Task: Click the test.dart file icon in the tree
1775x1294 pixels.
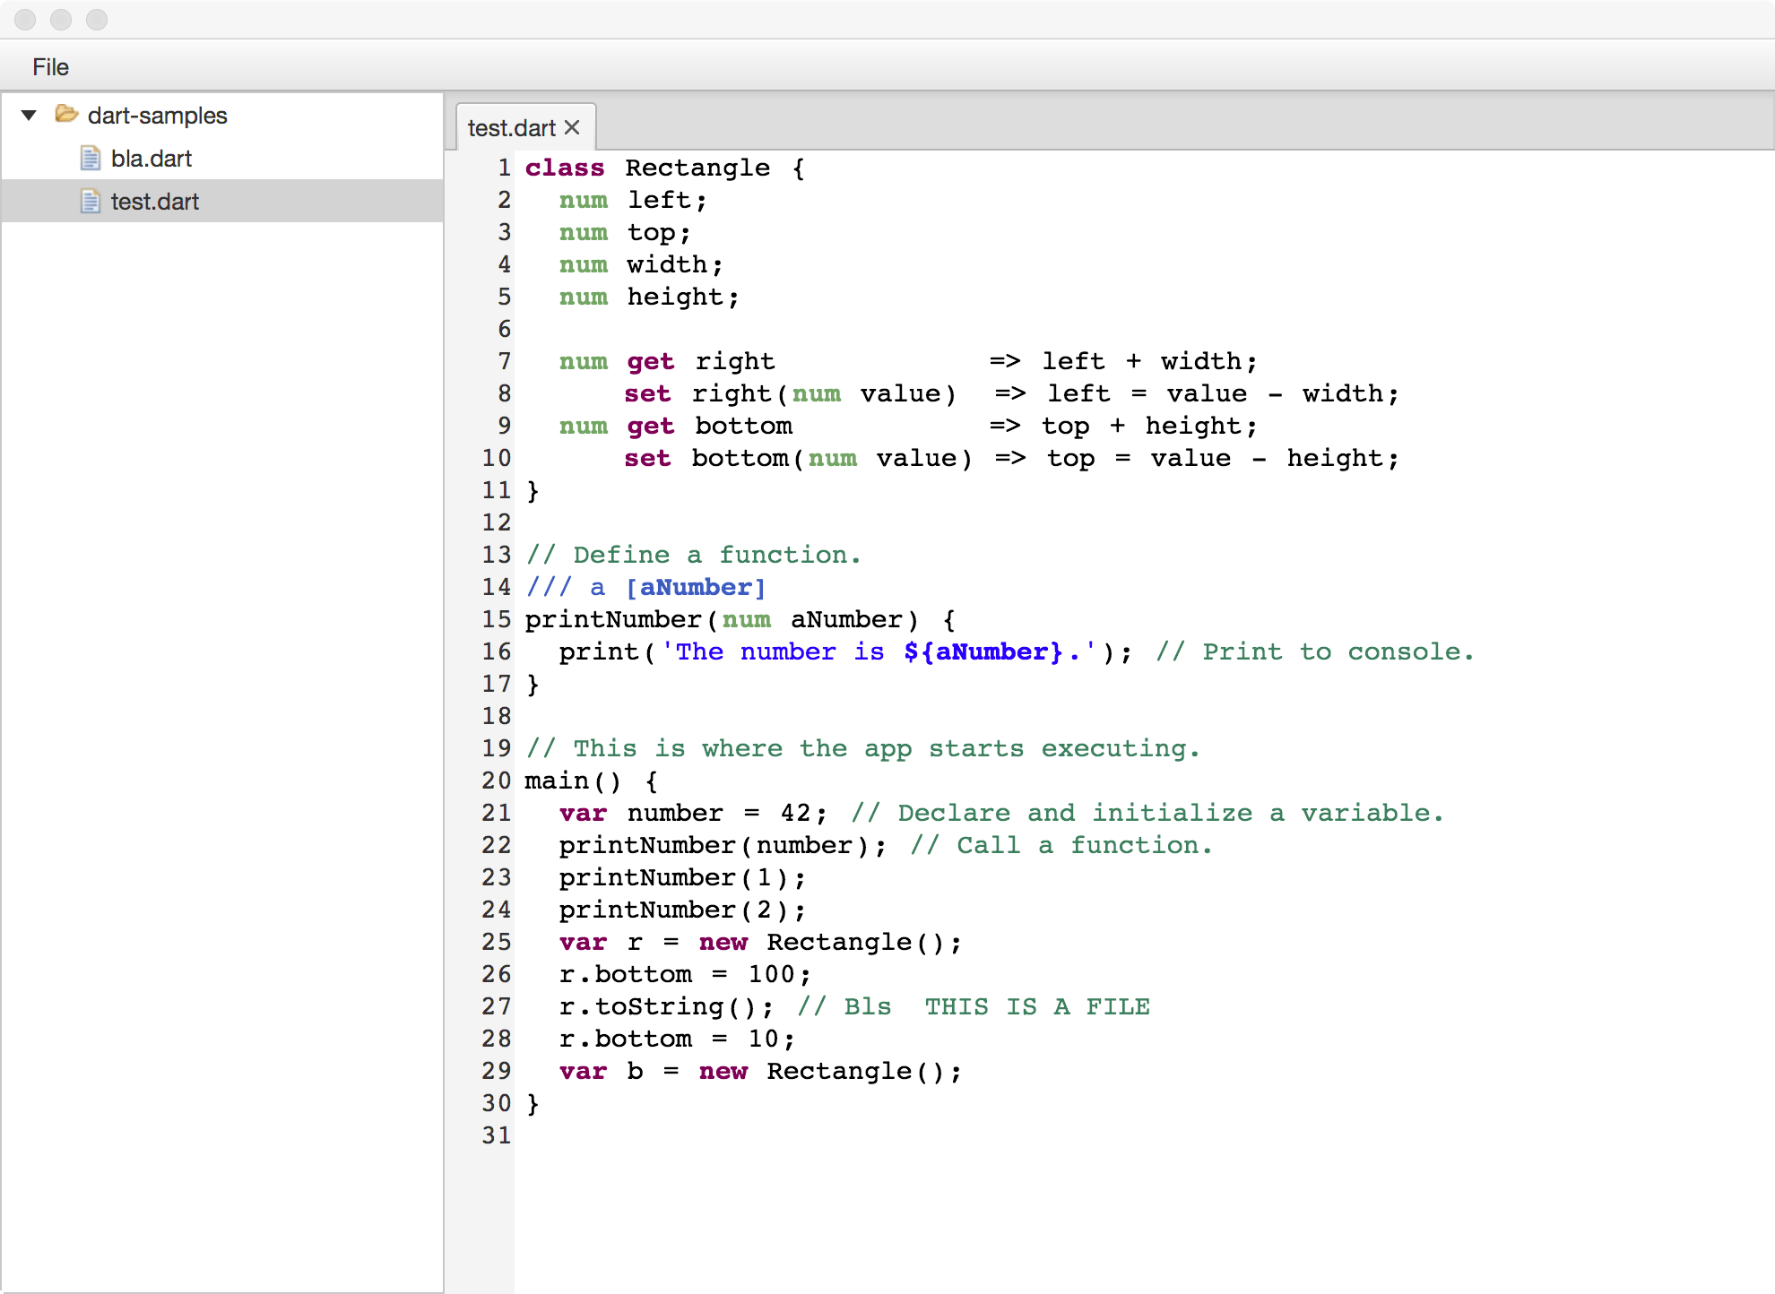Action: coord(90,202)
